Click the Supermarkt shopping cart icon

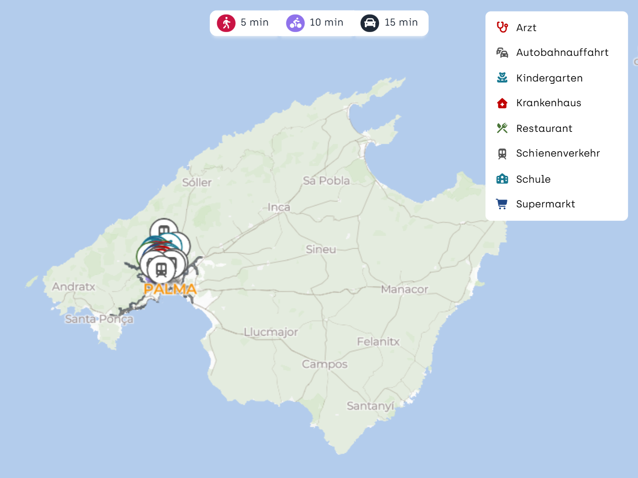502,204
